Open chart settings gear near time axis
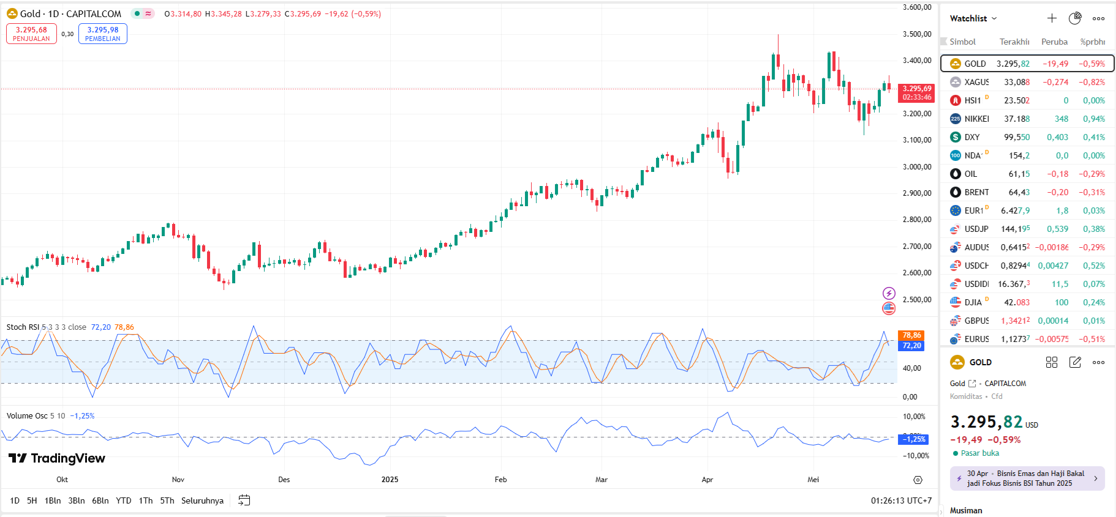Viewport: 1116px width, 517px height. tap(918, 480)
